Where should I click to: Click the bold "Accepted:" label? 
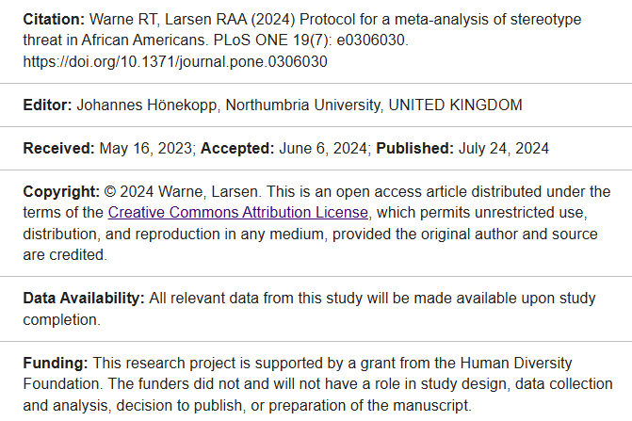click(240, 148)
